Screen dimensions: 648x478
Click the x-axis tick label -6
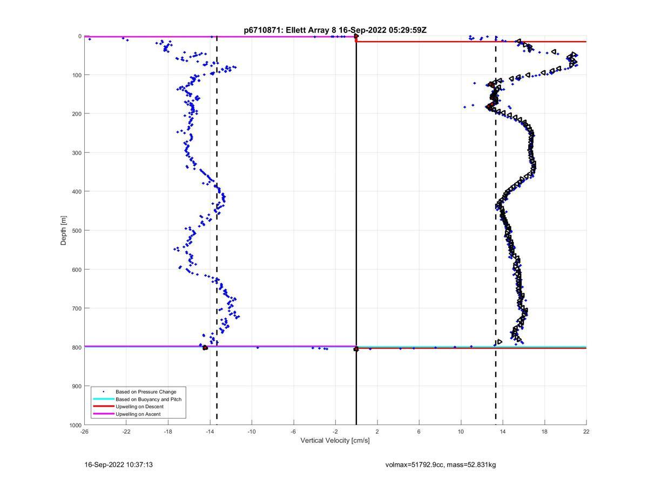(x=293, y=431)
